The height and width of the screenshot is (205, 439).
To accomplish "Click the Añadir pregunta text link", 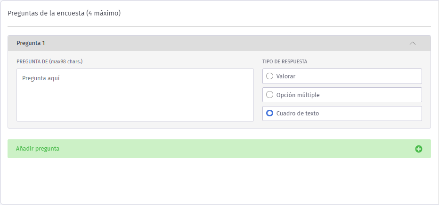I will [x=38, y=149].
